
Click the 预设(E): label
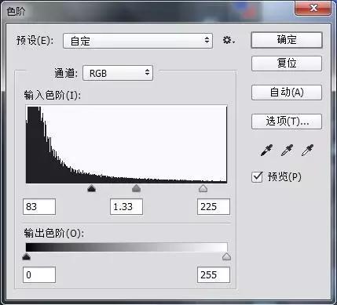(x=35, y=41)
